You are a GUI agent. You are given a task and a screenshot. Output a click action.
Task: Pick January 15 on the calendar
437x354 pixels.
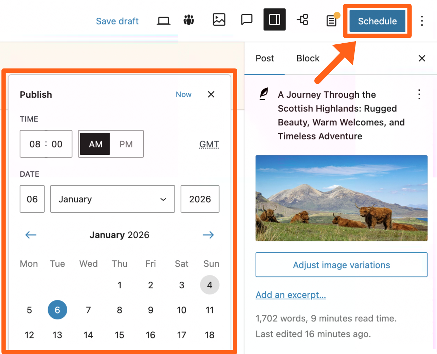(119, 335)
